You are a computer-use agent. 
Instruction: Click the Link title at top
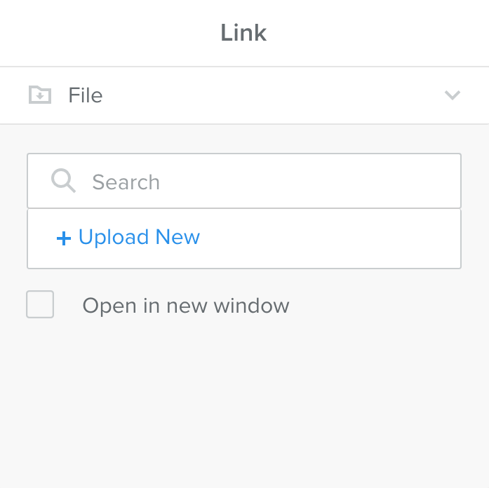coord(243,33)
